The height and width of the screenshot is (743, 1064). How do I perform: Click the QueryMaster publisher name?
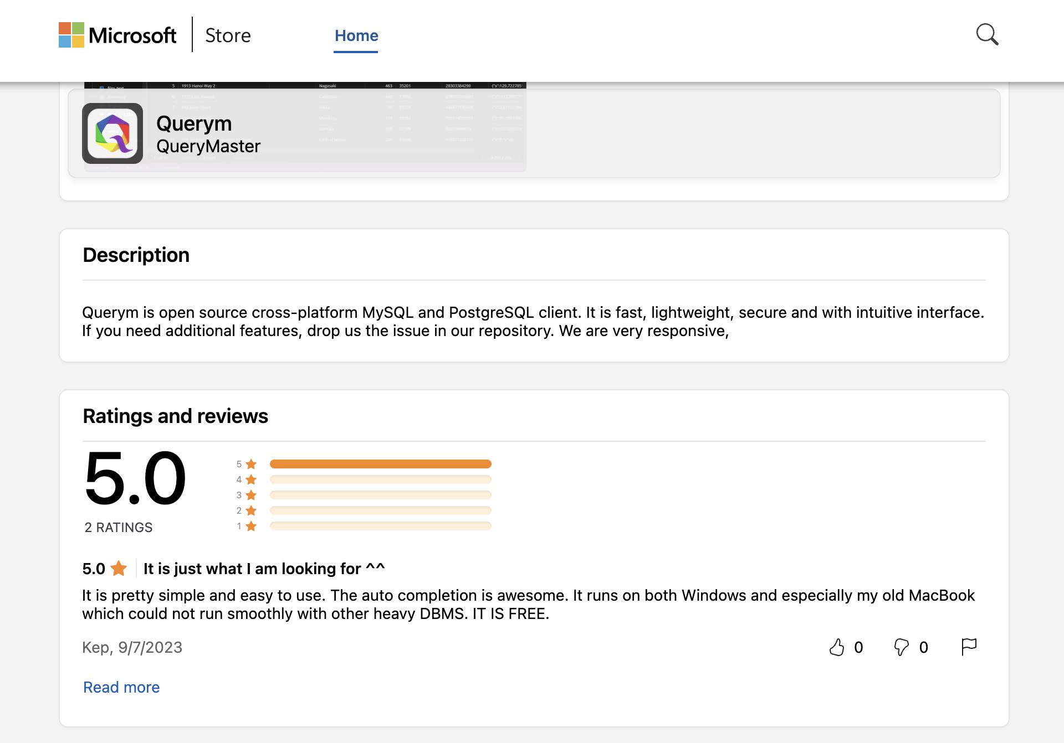[208, 146]
